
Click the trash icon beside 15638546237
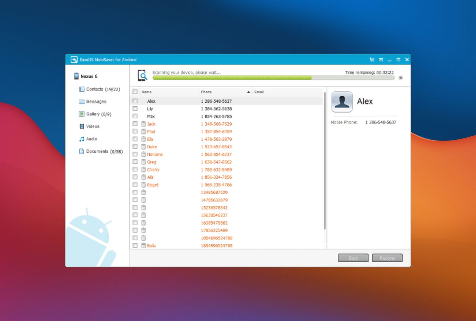click(143, 215)
